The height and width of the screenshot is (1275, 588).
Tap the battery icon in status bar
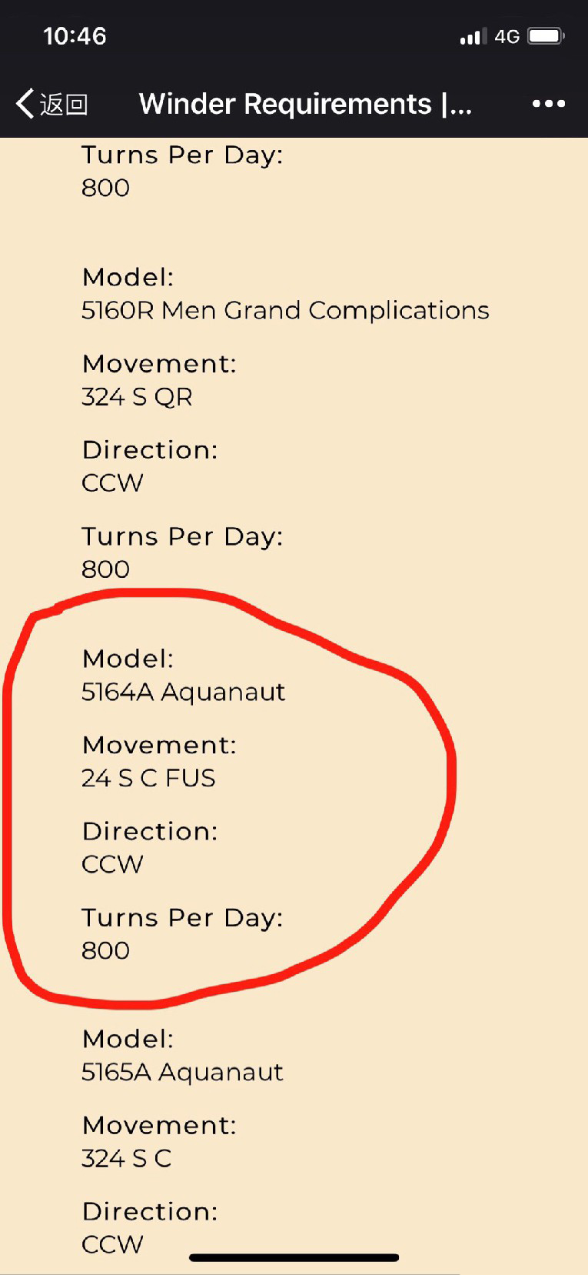(546, 36)
